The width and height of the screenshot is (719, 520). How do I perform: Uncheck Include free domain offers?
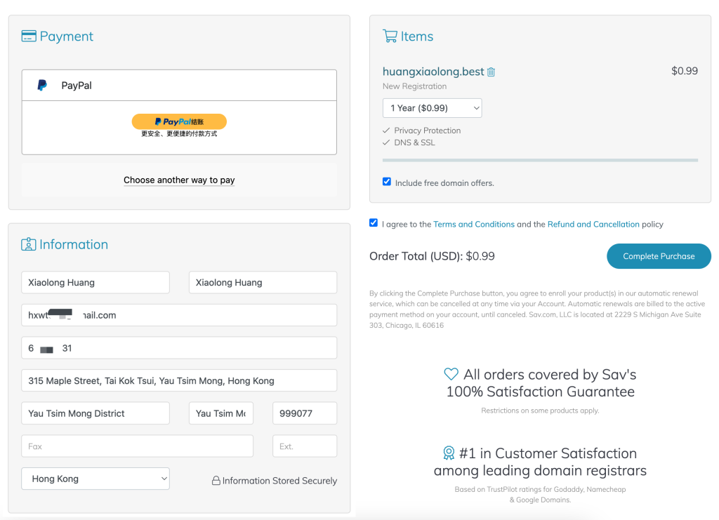[387, 182]
